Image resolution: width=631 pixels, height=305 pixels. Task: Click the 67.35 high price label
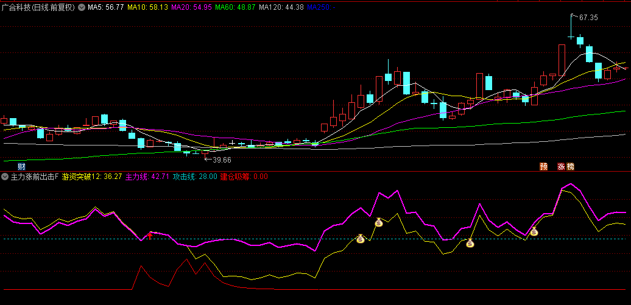tap(588, 17)
